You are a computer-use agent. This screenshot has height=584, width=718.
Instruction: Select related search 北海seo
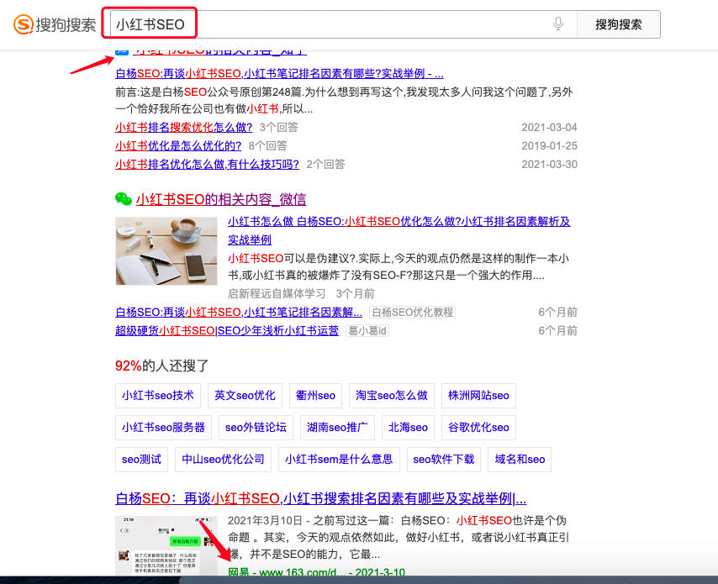408,428
